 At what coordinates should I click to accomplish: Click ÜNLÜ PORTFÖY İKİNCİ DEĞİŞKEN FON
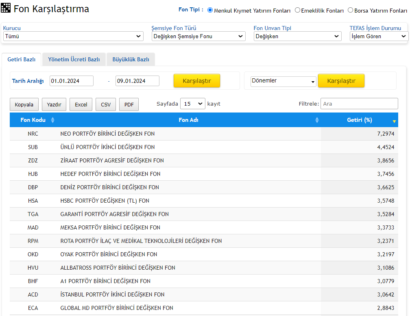[107, 147]
